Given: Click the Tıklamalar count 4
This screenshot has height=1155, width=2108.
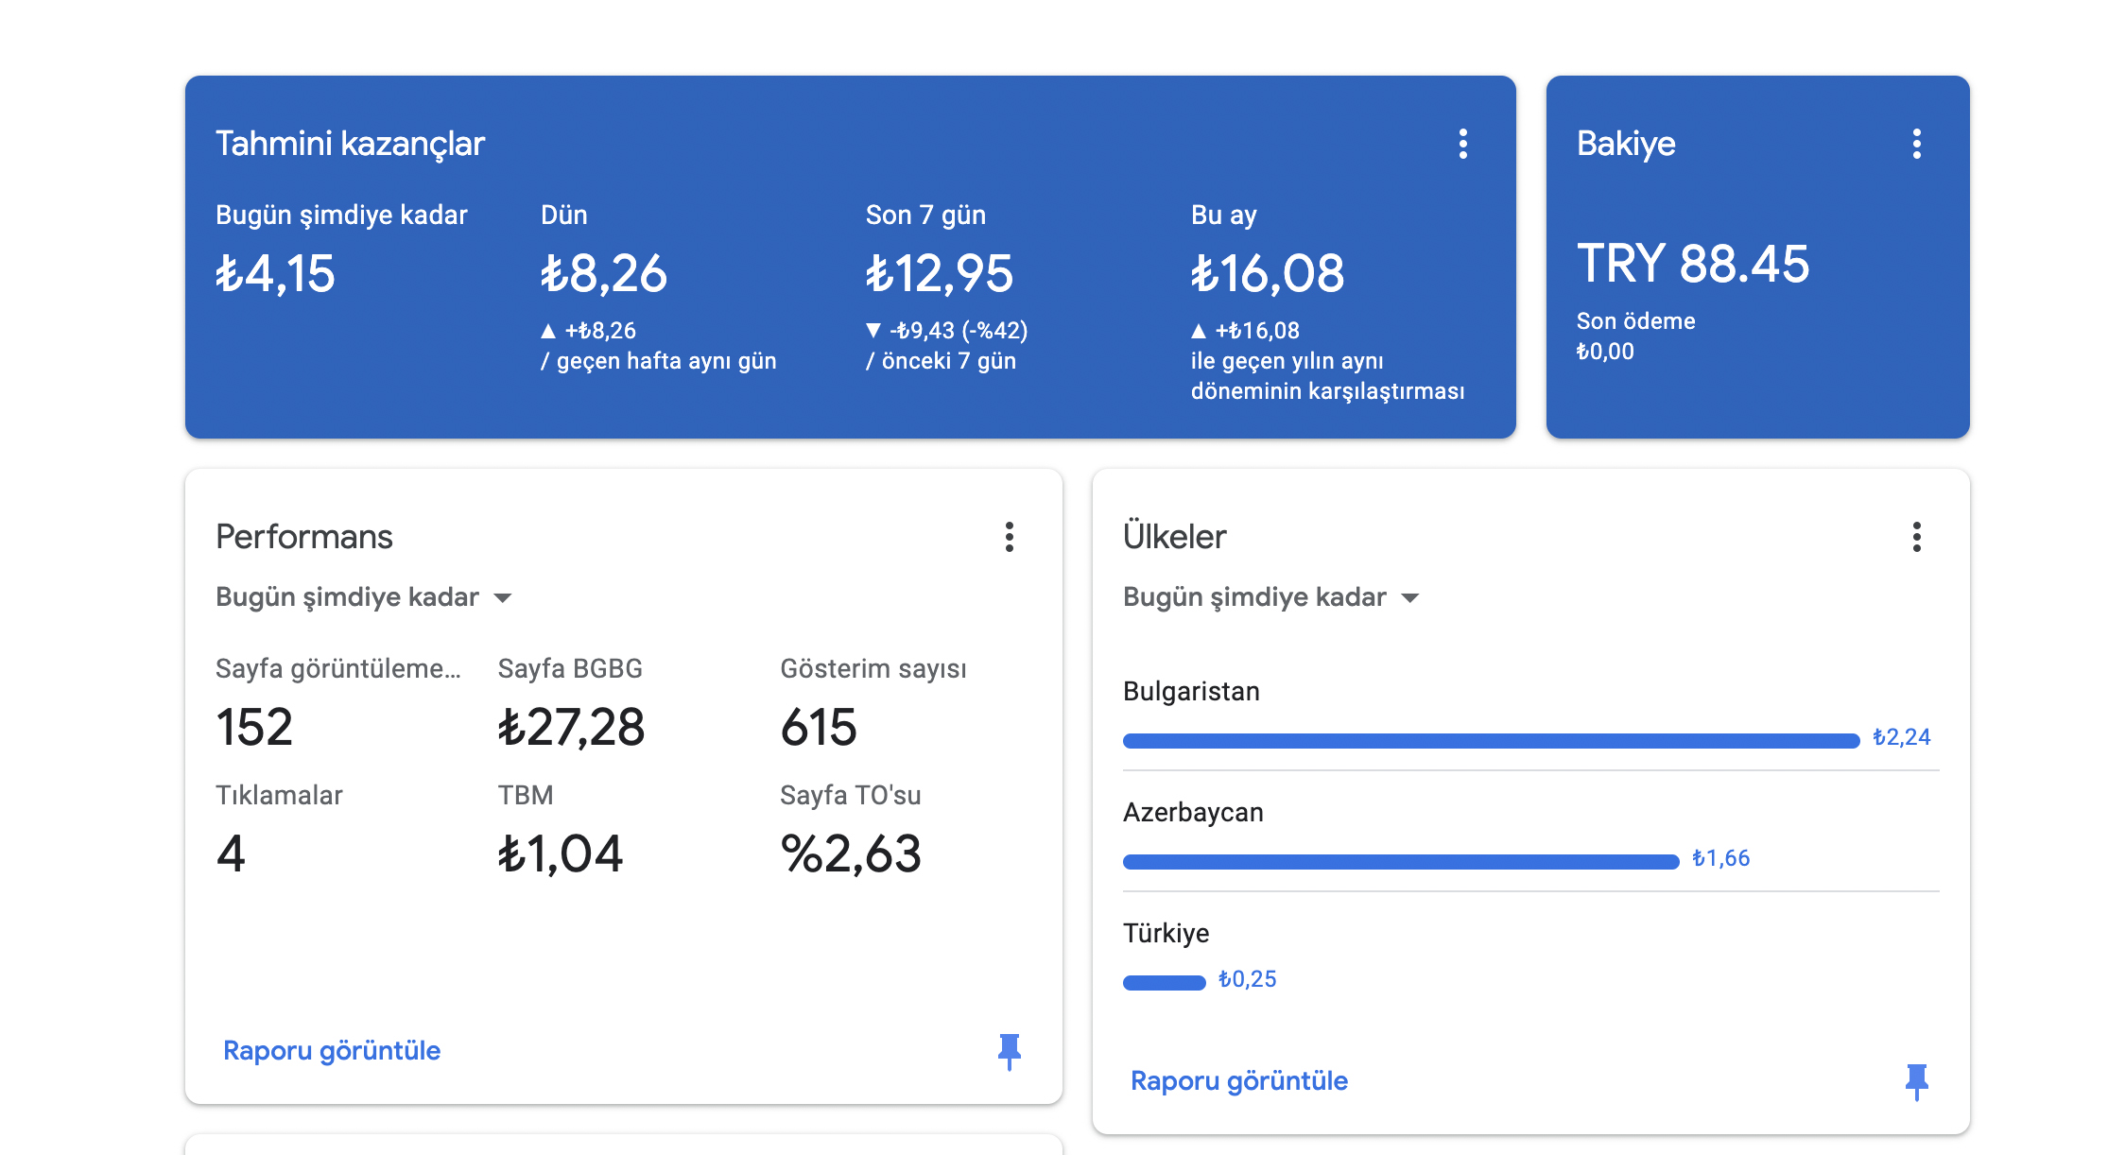Looking at the screenshot, I should click(231, 853).
